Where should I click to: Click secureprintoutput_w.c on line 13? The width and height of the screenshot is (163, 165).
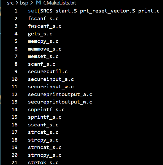pyautogui.click(x=60, y=102)
